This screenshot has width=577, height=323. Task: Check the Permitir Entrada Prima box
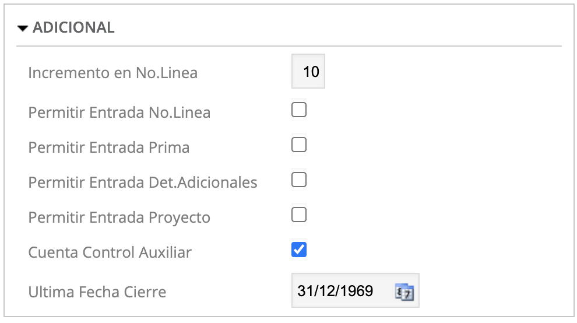[299, 145]
